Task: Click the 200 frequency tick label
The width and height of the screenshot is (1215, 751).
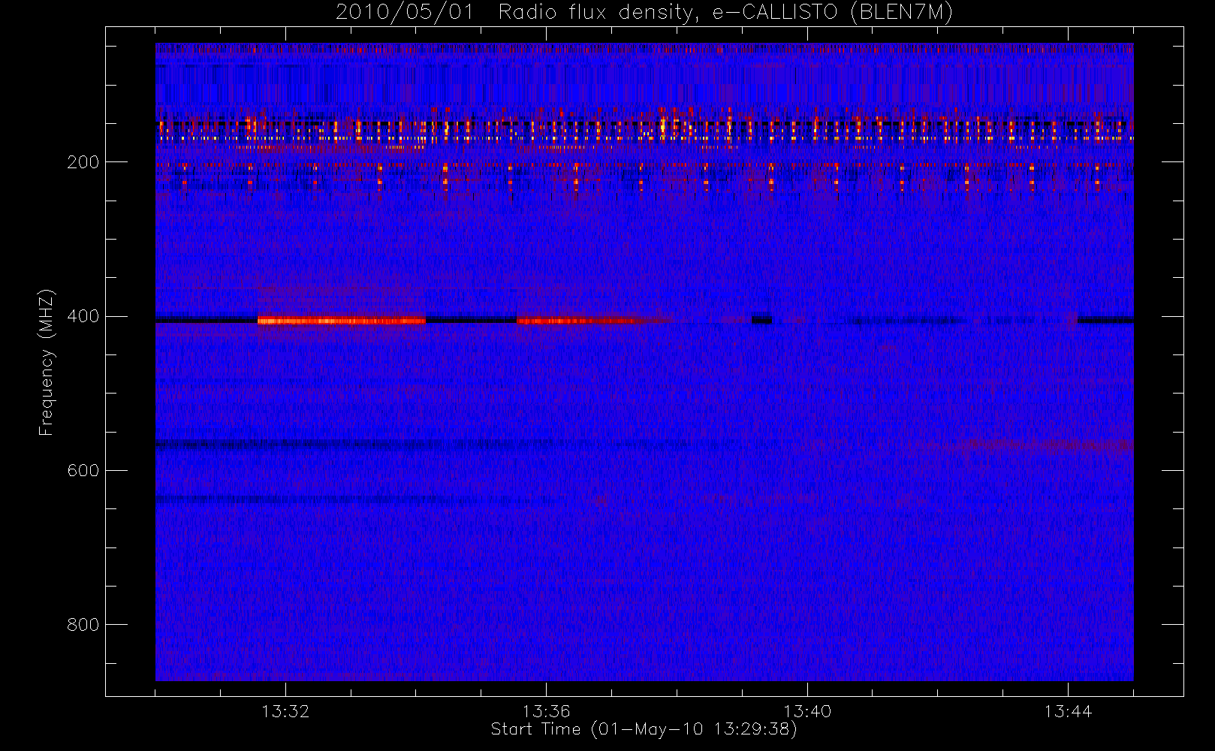Action: coord(83,162)
